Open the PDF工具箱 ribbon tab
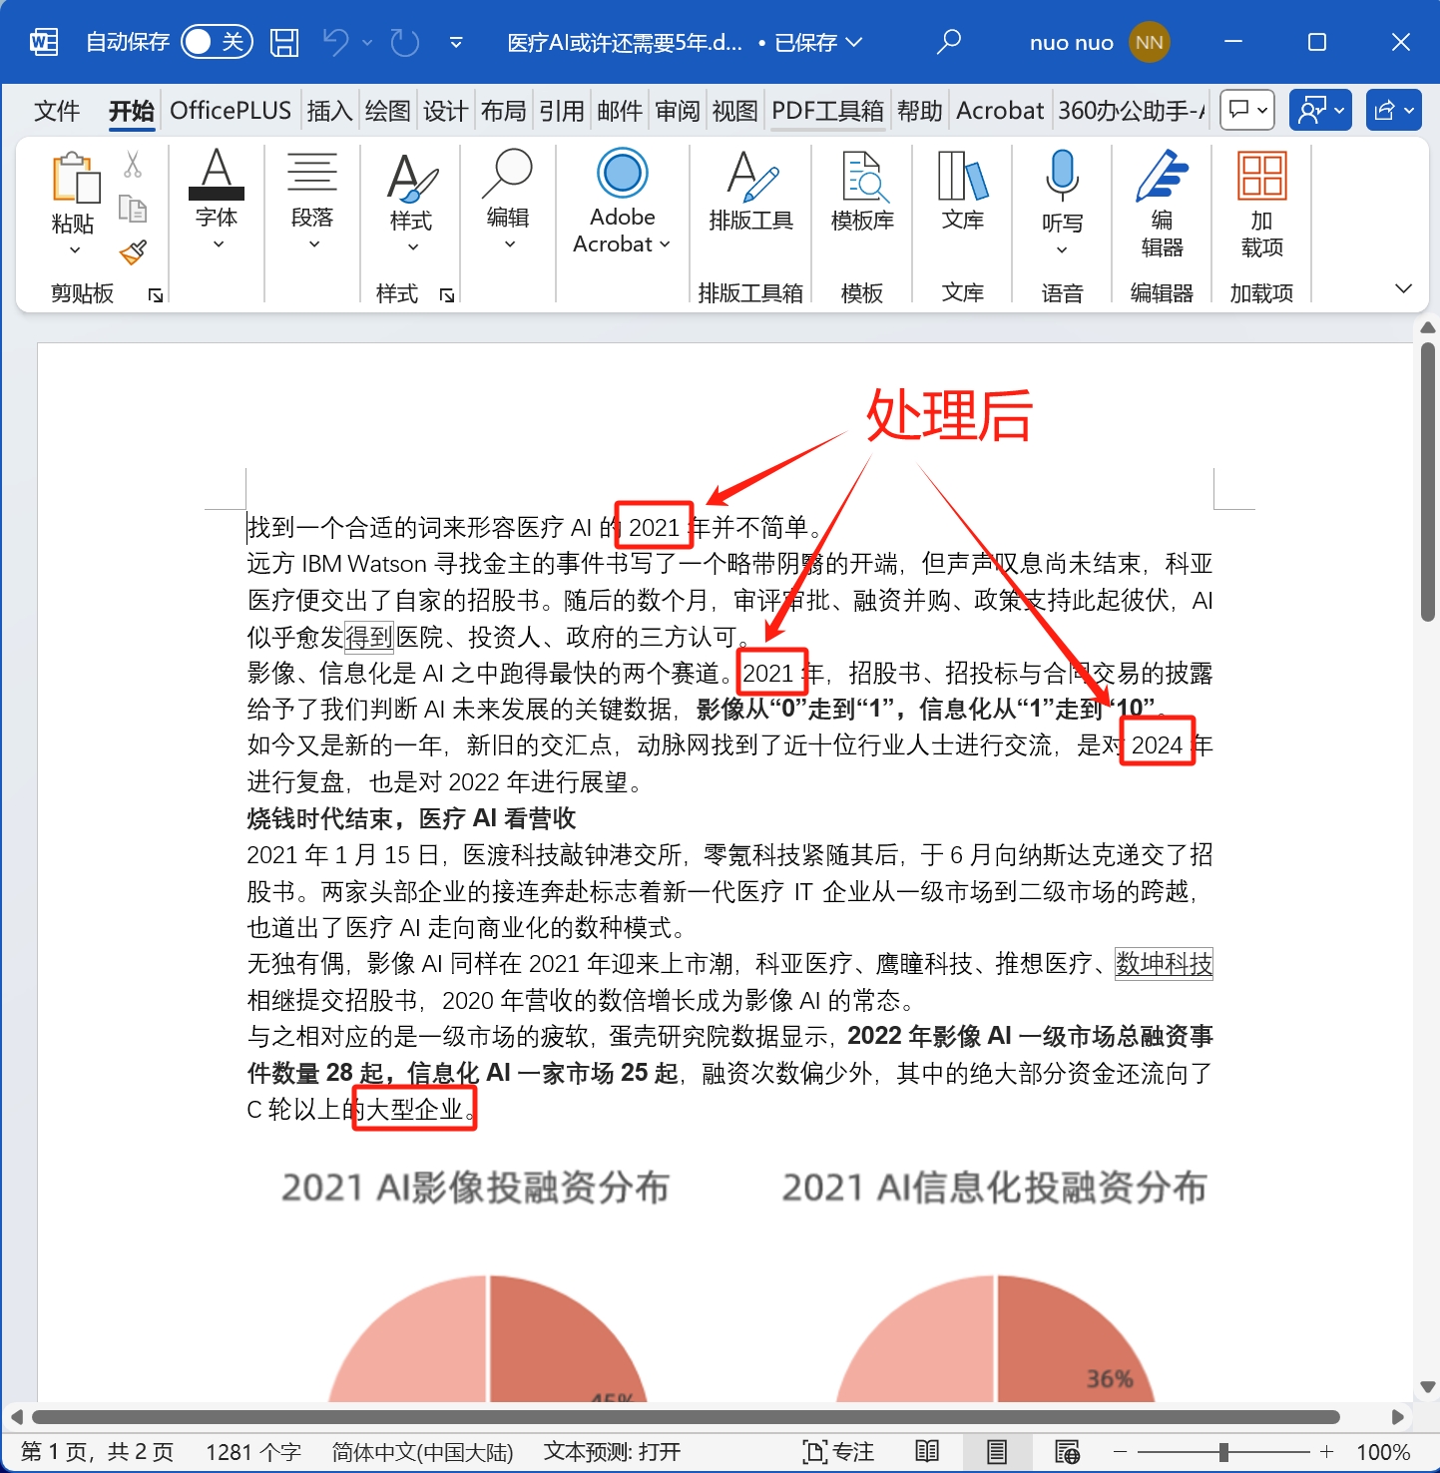Image resolution: width=1440 pixels, height=1473 pixels. tap(826, 110)
